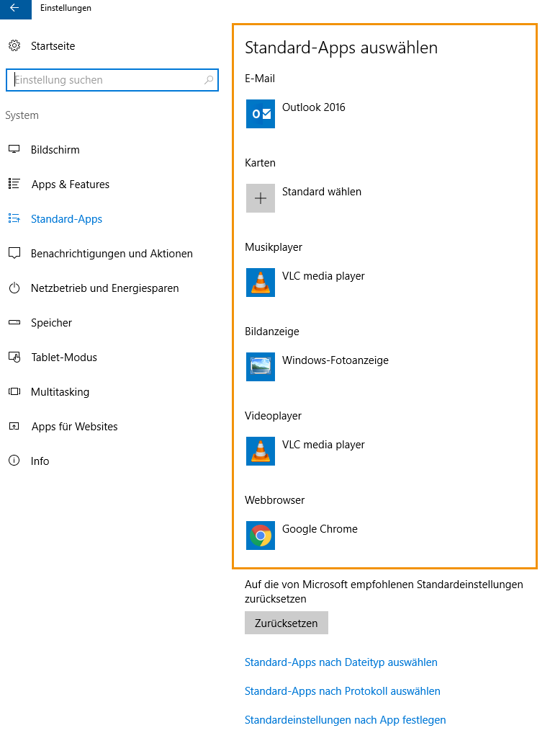The image size is (550, 733).
Task: Open Apps für Websites page
Action: tap(75, 427)
